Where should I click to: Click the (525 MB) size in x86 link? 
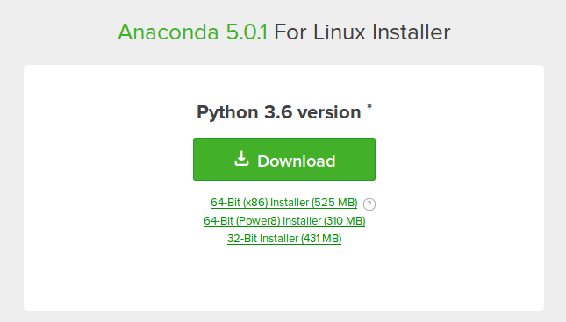point(334,203)
